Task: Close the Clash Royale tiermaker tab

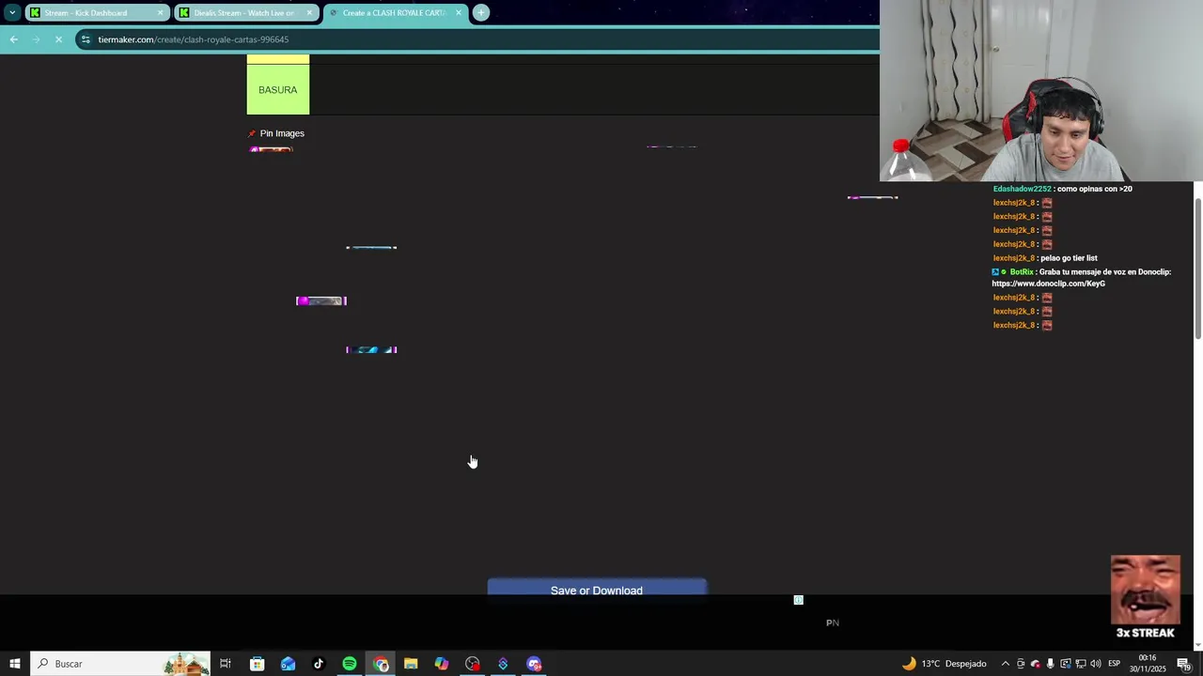Action: pyautogui.click(x=459, y=12)
